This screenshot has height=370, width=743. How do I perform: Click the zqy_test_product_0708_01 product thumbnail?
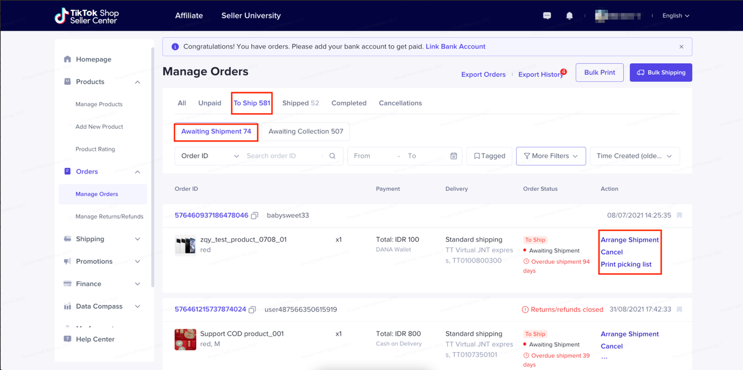[185, 245]
